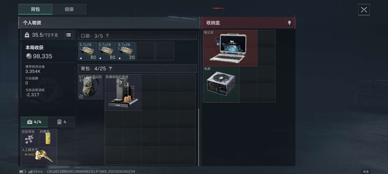
Task: Click the pocket help question mark icon
Action: pyautogui.click(x=107, y=36)
